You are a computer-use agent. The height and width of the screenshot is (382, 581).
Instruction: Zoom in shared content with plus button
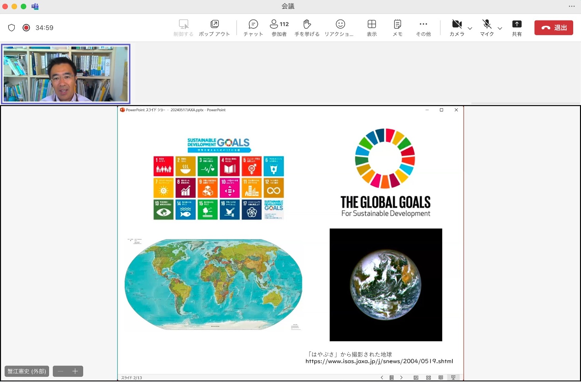[75, 371]
